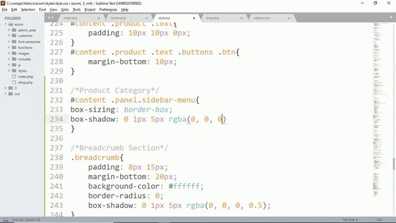Click the font-awesome folder icon
This screenshot has height=223, width=396.
[14, 42]
